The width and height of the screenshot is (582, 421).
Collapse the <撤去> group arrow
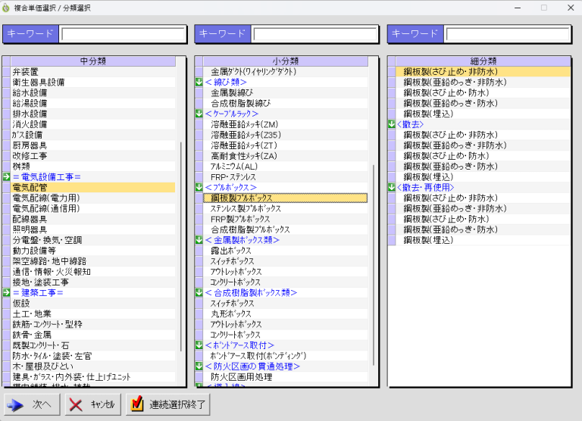392,124
